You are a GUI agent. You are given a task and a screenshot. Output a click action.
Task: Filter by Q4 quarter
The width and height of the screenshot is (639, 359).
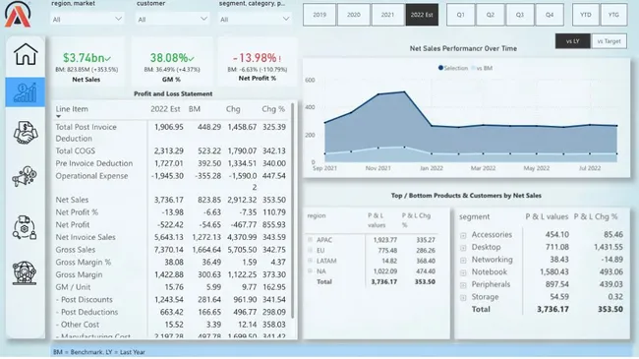click(550, 15)
